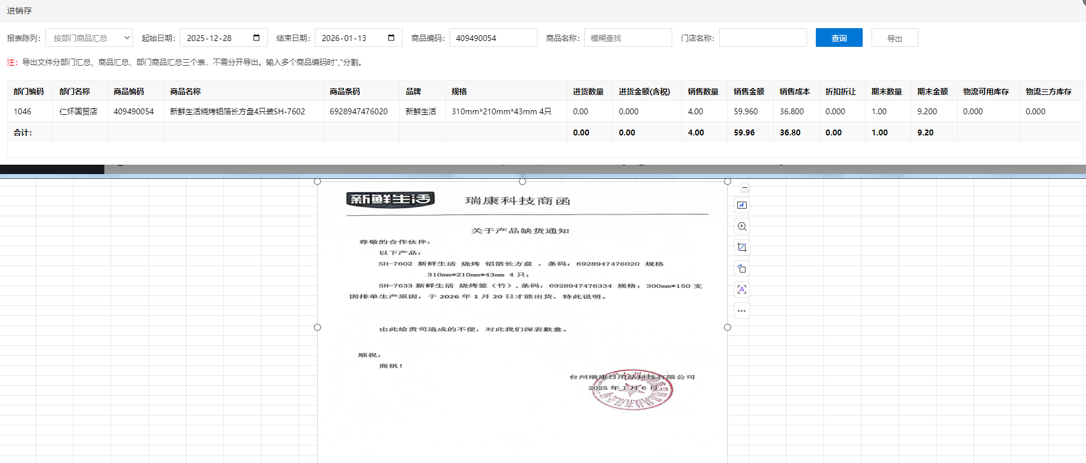Click the 导出 export button
This screenshot has height=463, width=1086.
pos(894,38)
